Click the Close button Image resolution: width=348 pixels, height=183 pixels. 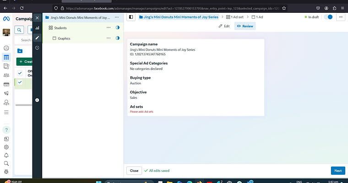(134, 171)
